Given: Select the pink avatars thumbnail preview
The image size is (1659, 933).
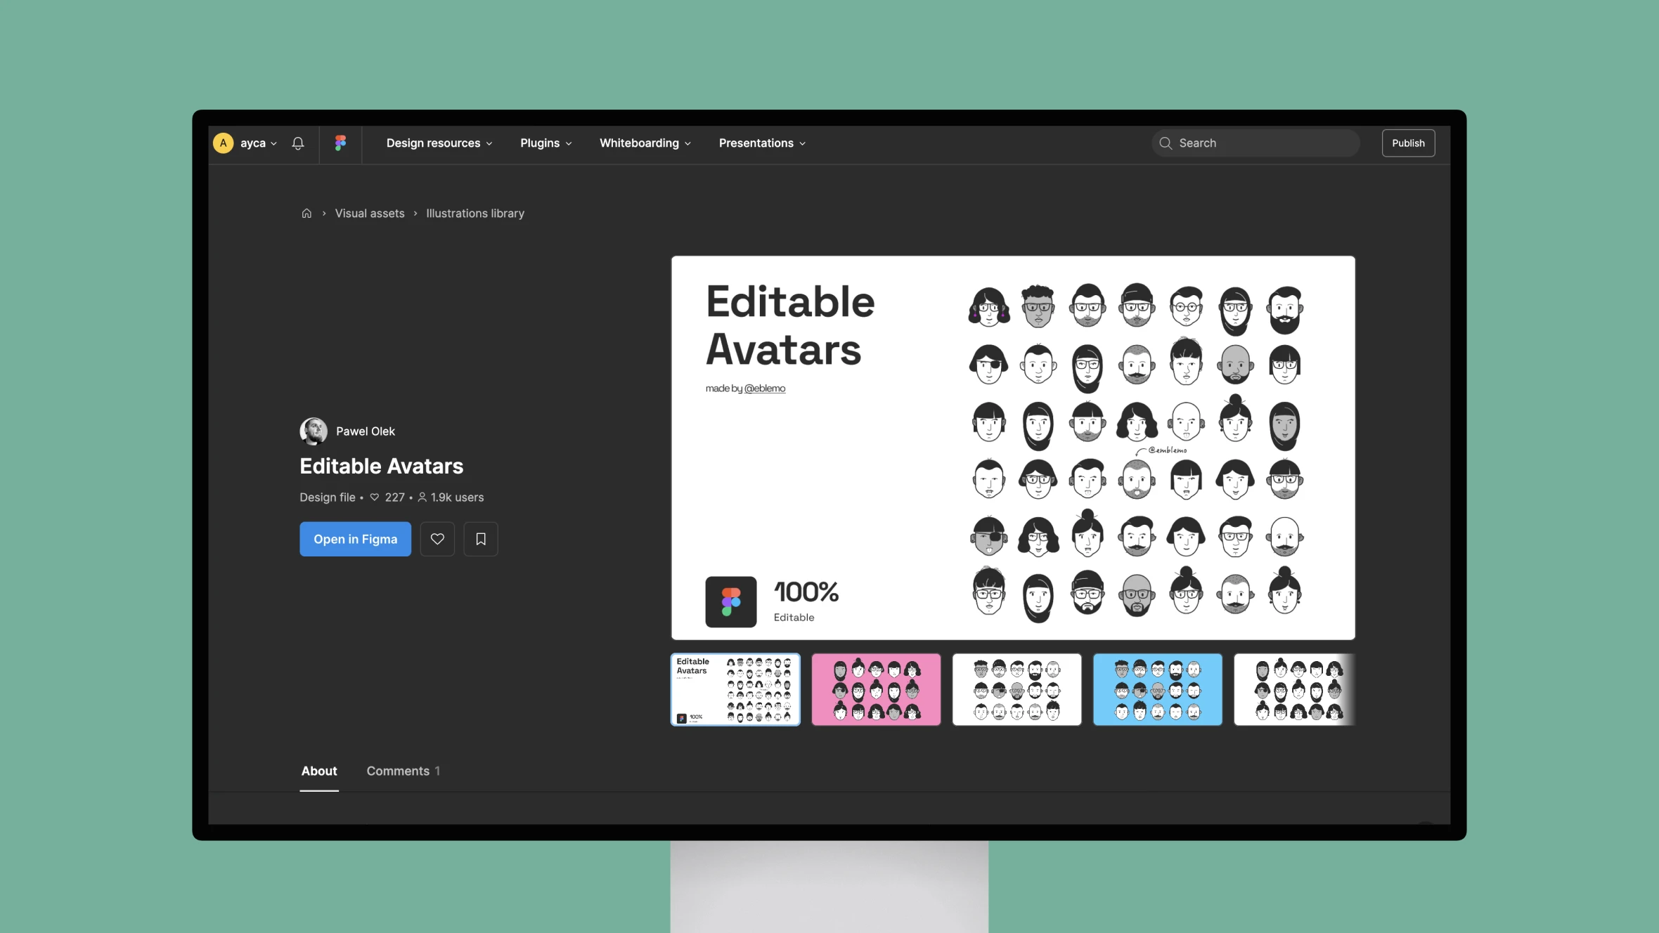Looking at the screenshot, I should point(876,689).
